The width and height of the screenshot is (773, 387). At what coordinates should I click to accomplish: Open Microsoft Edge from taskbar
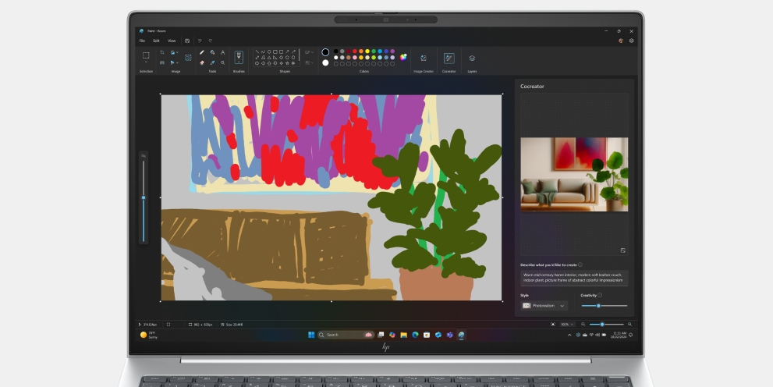[415, 335]
